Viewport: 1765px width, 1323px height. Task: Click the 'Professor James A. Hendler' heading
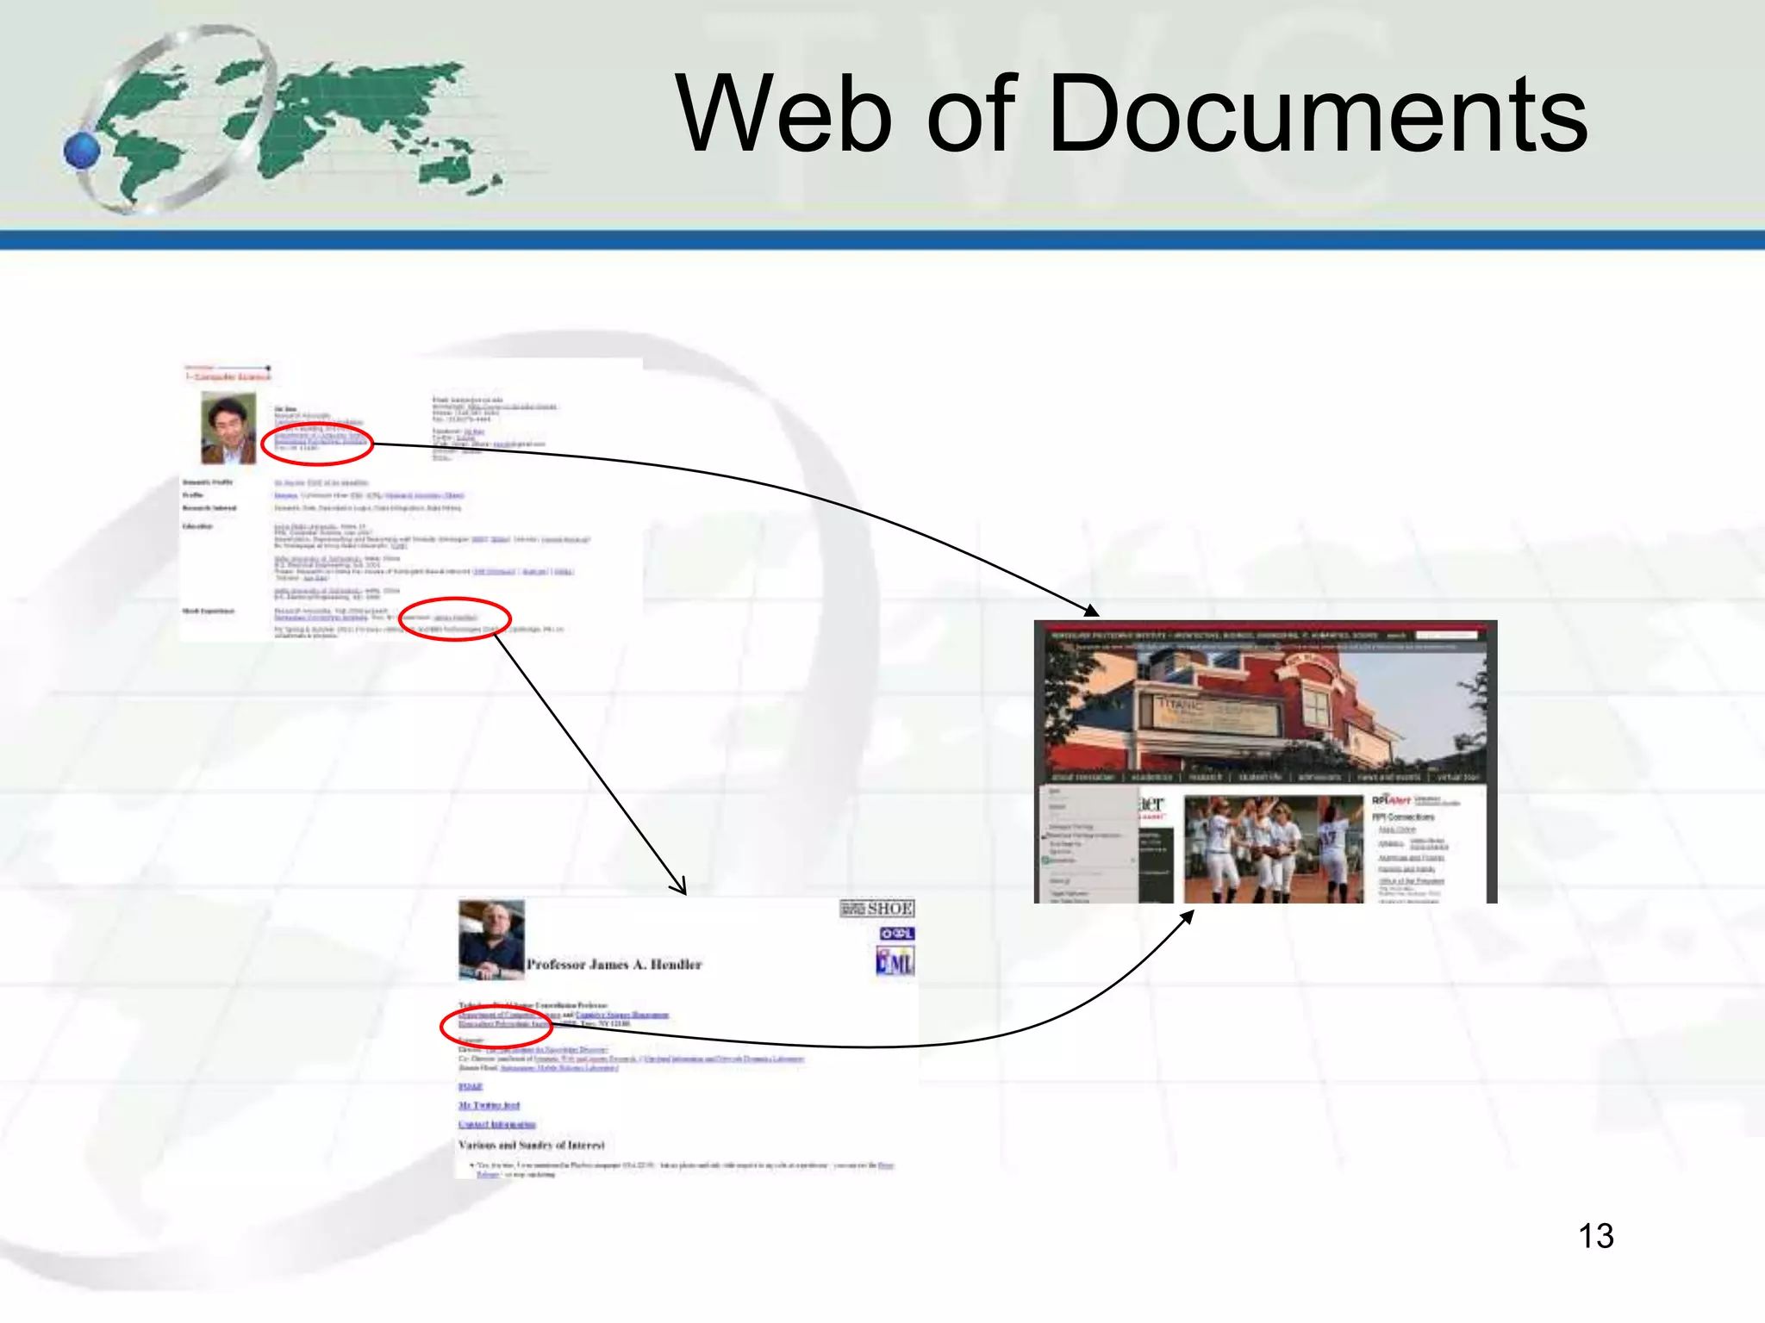(614, 965)
